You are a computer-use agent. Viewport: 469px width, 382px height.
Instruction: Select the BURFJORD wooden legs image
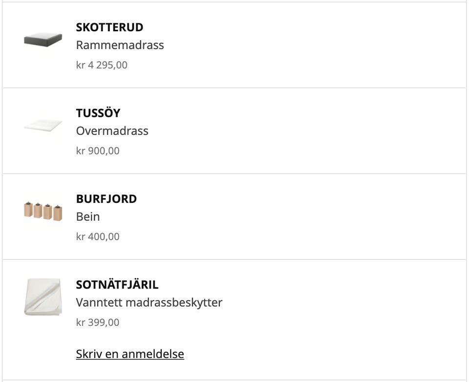pyautogui.click(x=43, y=212)
